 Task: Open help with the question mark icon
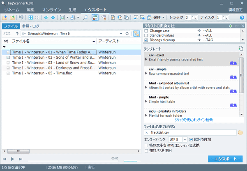[242, 18]
